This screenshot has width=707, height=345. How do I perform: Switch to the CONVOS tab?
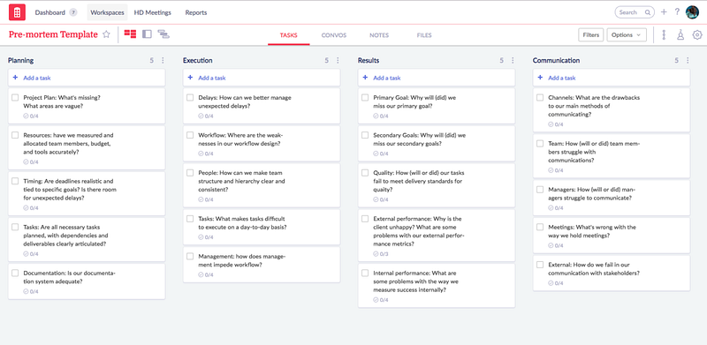[334, 35]
